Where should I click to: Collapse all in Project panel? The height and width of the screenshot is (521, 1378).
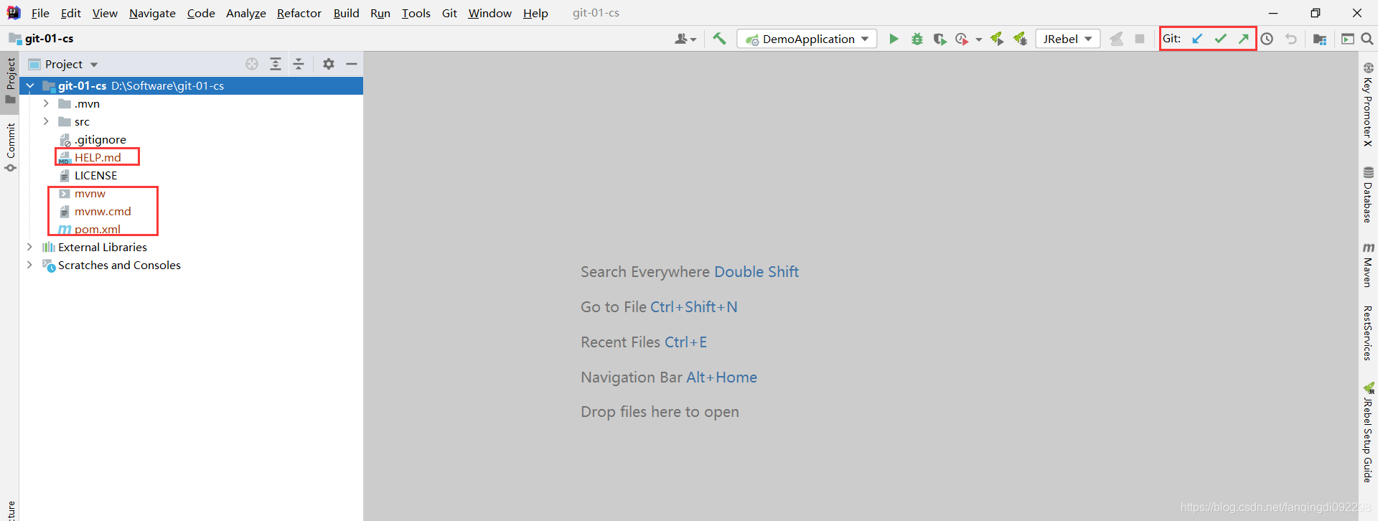(x=299, y=64)
